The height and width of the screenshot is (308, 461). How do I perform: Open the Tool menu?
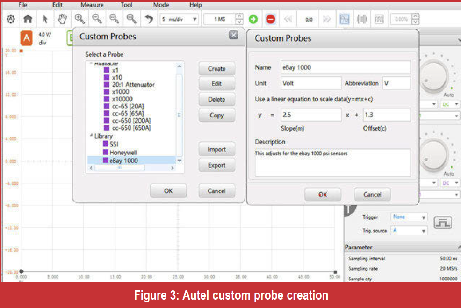[x=126, y=5]
